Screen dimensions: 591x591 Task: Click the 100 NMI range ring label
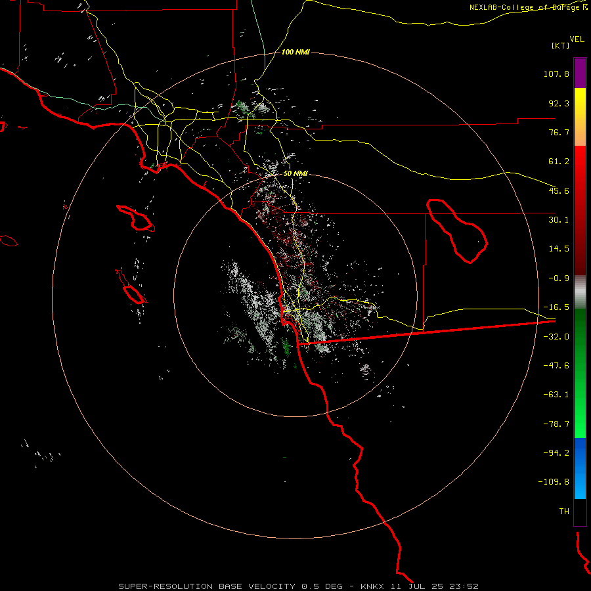pos(295,52)
